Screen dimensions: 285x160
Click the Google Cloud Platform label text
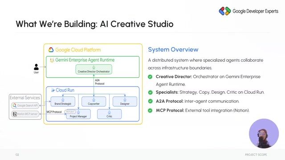(78, 50)
